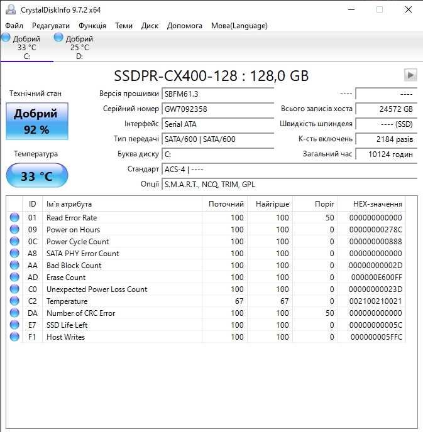
Task: Select the Read Error Rate attribute name
Action: tap(72, 218)
